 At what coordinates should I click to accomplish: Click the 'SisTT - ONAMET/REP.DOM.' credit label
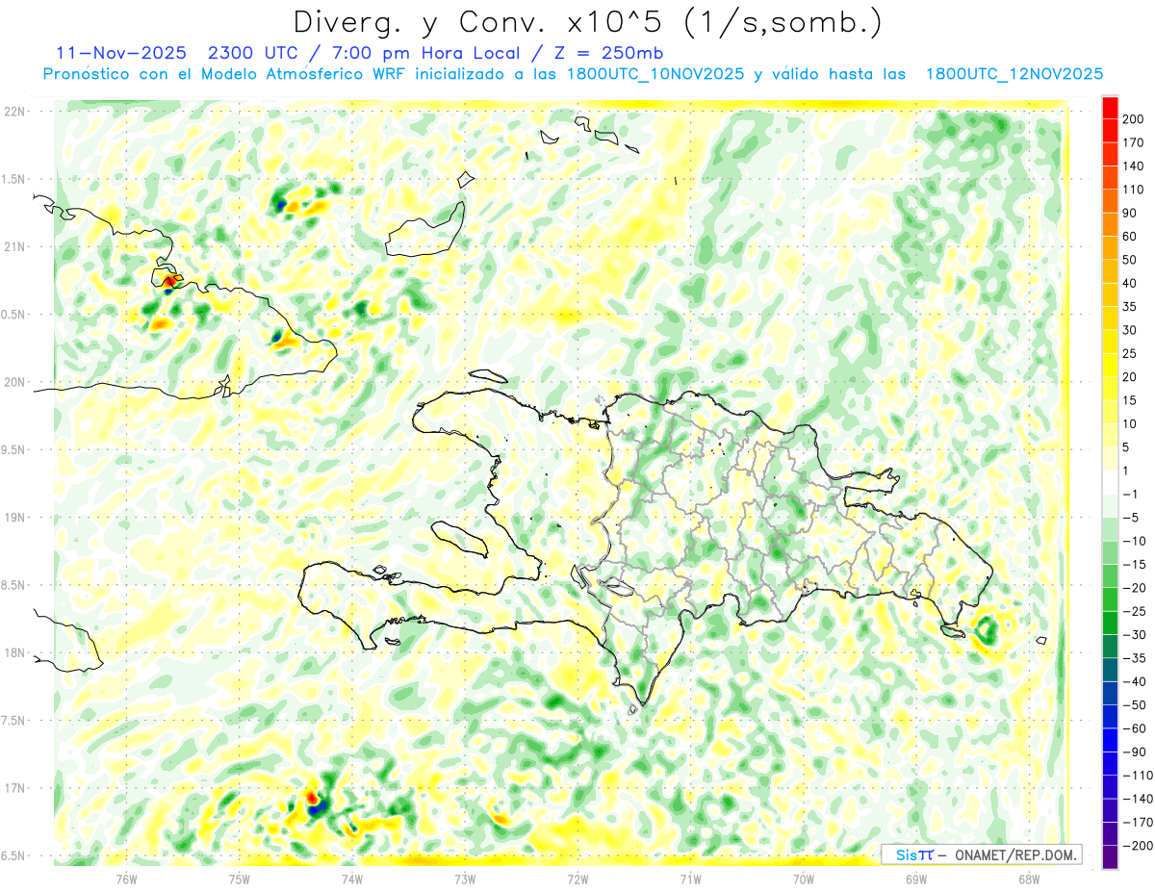tap(981, 854)
